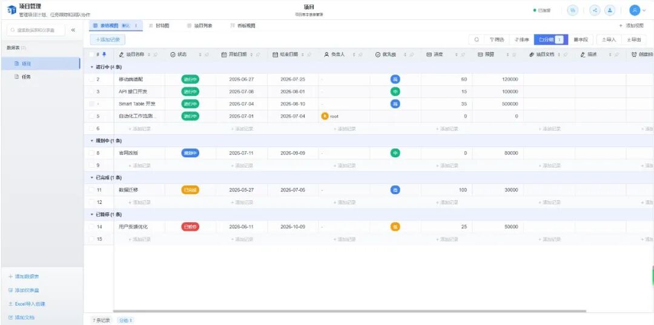The height and width of the screenshot is (325, 654).
Task: Tick the checkbox for row 5 自动化工作流
Action: [91, 116]
